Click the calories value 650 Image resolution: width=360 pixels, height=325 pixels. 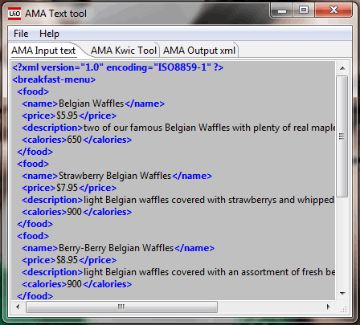74,140
